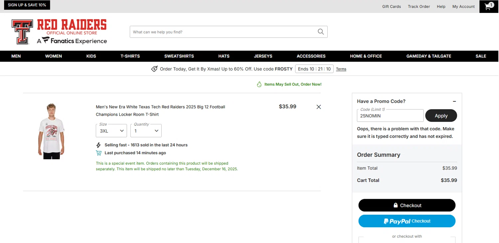This screenshot has height=243, width=499.
Task: Open the Quantity dropdown
Action: [146, 131]
